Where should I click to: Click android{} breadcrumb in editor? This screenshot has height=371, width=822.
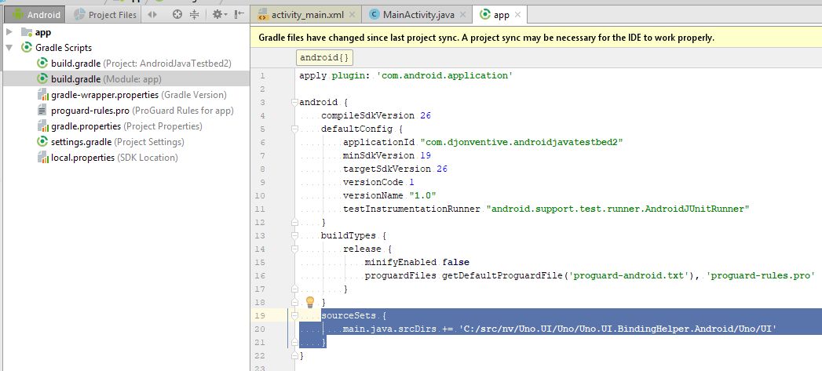click(324, 57)
